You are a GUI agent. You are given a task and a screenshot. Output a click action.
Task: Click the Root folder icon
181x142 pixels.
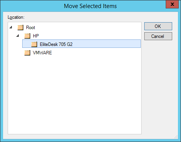point(20,28)
